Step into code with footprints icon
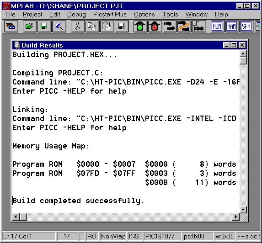Screen dimensions: 262x243 point(170,26)
